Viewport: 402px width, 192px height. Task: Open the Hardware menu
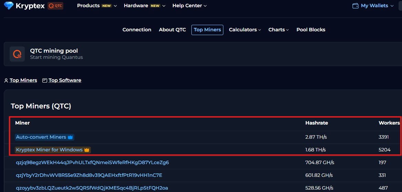(x=136, y=6)
